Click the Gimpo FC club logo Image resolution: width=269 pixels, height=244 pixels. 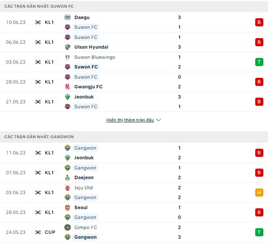[68, 227]
